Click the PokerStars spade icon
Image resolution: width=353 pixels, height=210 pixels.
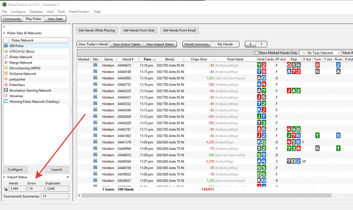6,85
